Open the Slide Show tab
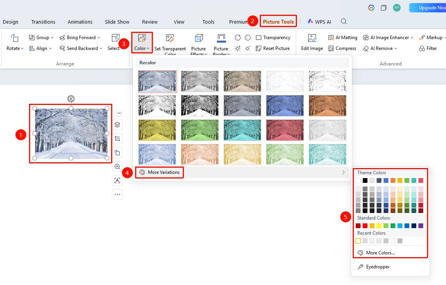 coord(117,22)
